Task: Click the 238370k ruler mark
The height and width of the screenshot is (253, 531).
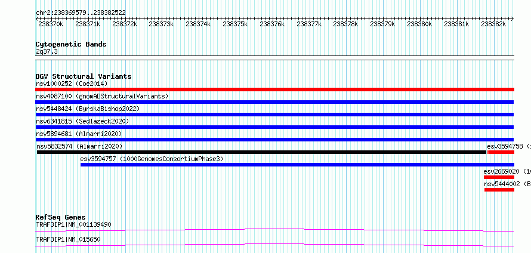Action: pyautogui.click(x=51, y=24)
